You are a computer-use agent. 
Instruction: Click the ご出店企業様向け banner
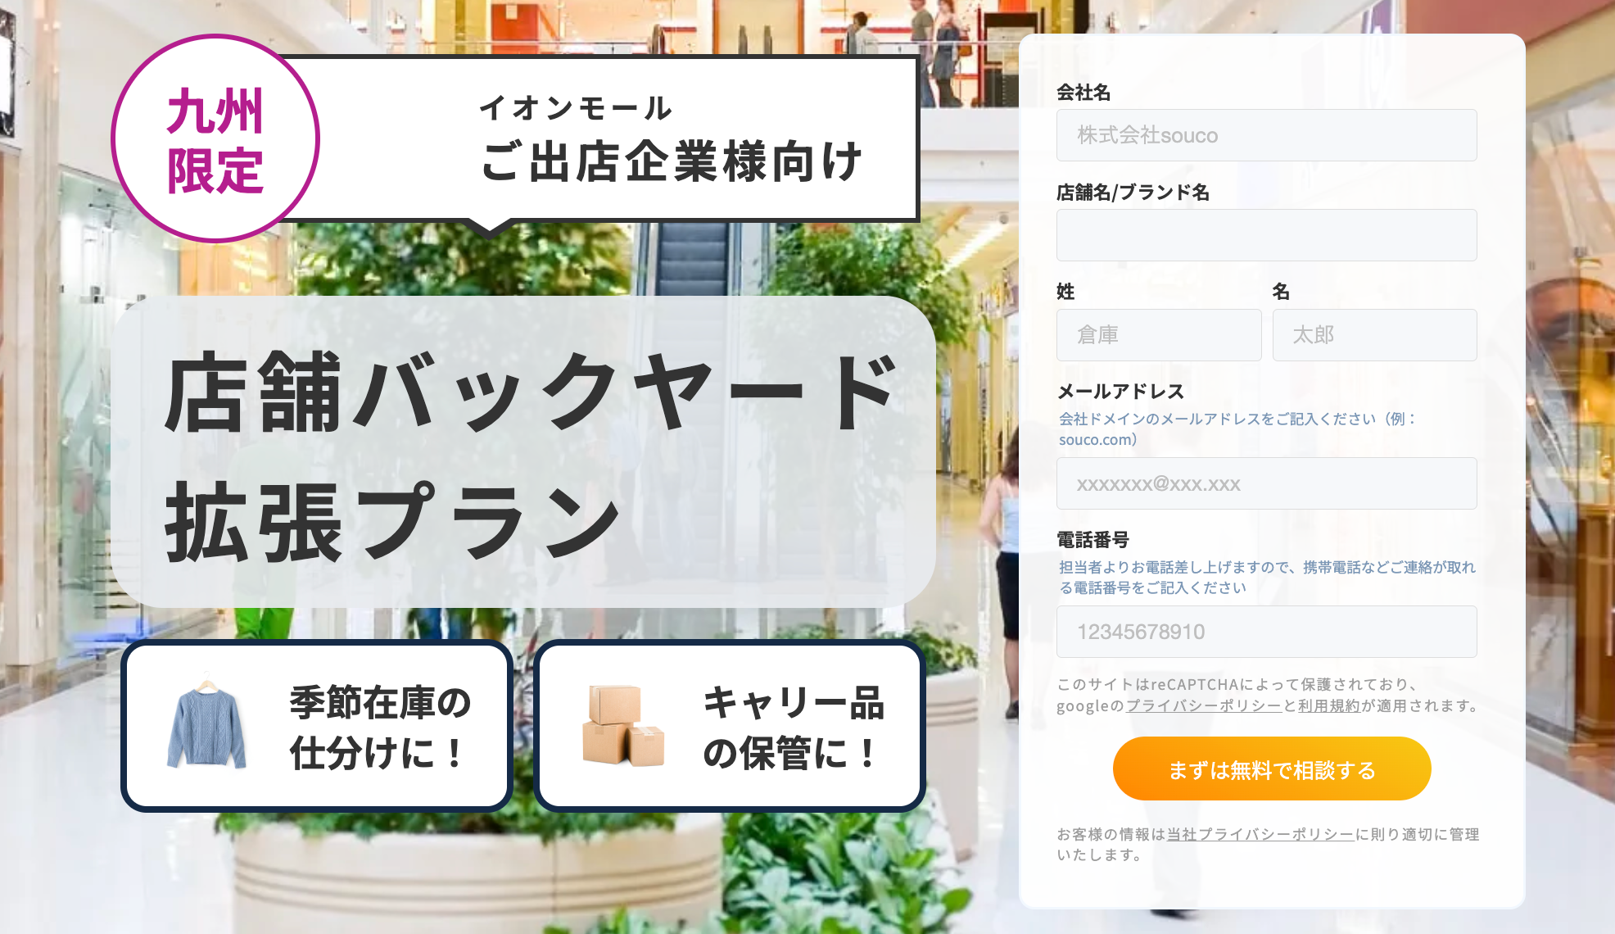604,139
